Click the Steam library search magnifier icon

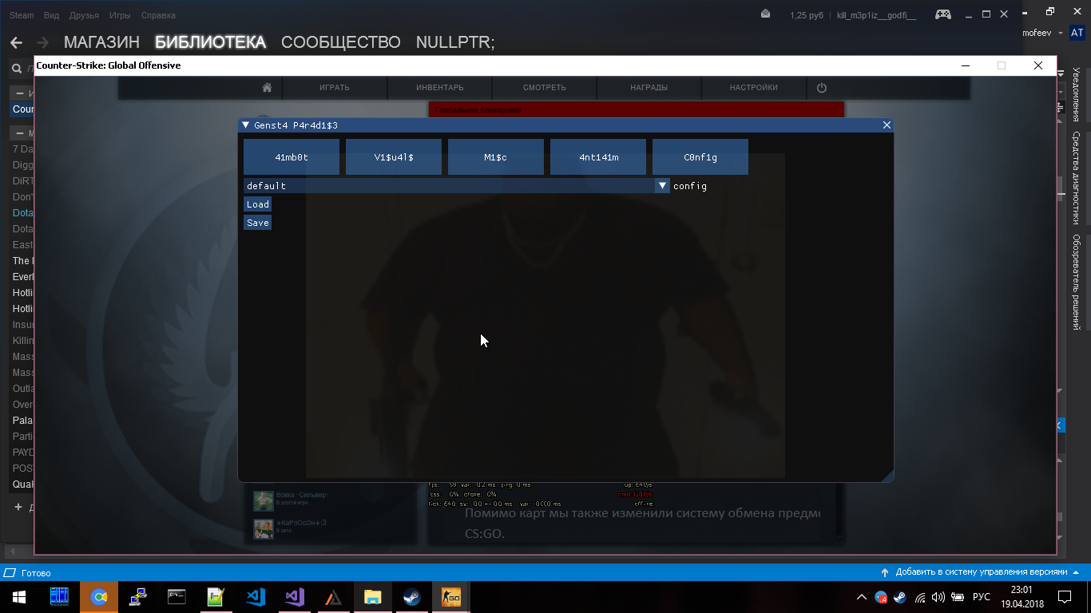[x=15, y=69]
